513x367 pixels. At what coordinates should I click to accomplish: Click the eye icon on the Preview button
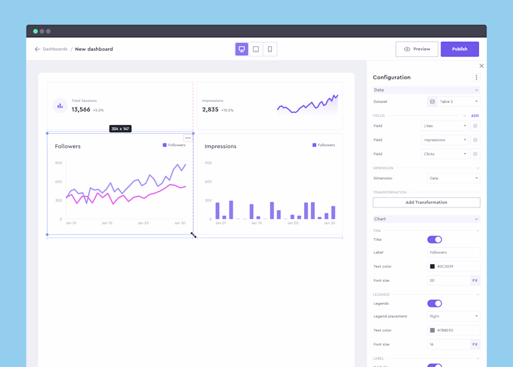click(407, 49)
